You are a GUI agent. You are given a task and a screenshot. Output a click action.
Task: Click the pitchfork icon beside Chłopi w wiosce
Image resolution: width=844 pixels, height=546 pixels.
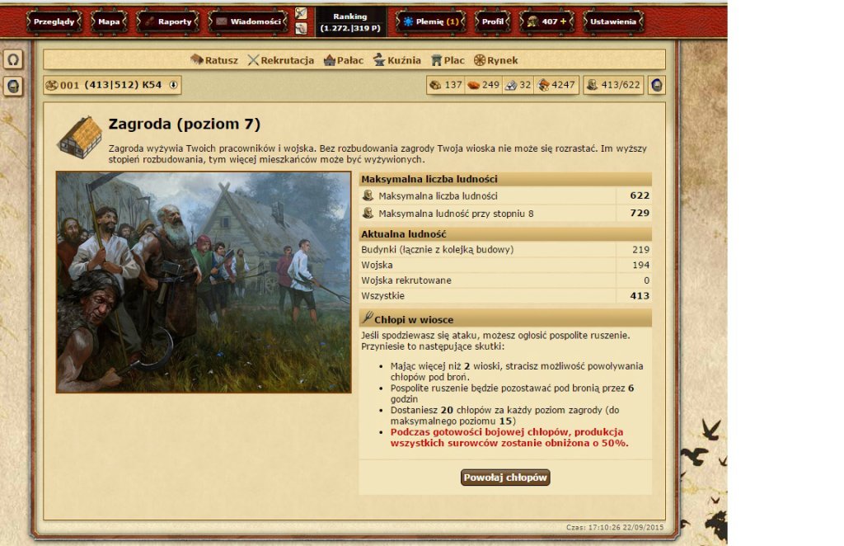[367, 318]
